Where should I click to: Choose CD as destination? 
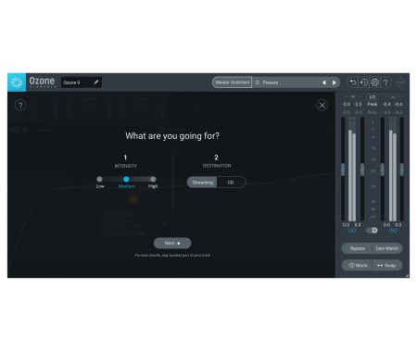pyautogui.click(x=231, y=182)
